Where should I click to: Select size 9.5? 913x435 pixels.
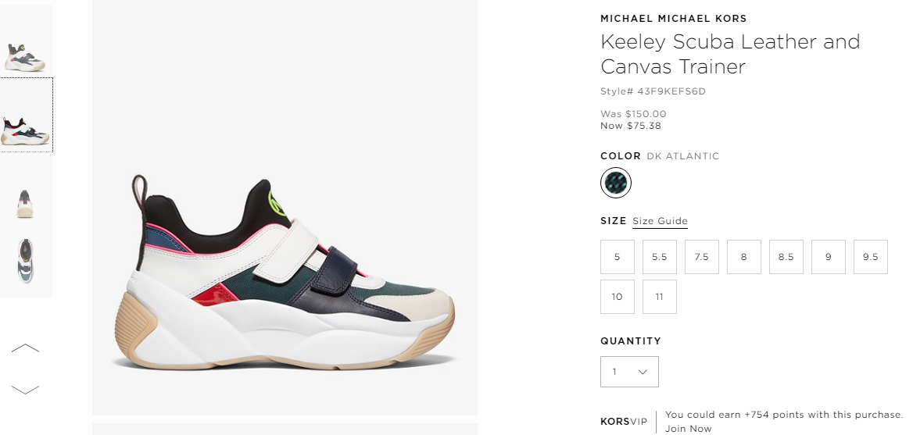[x=871, y=256]
